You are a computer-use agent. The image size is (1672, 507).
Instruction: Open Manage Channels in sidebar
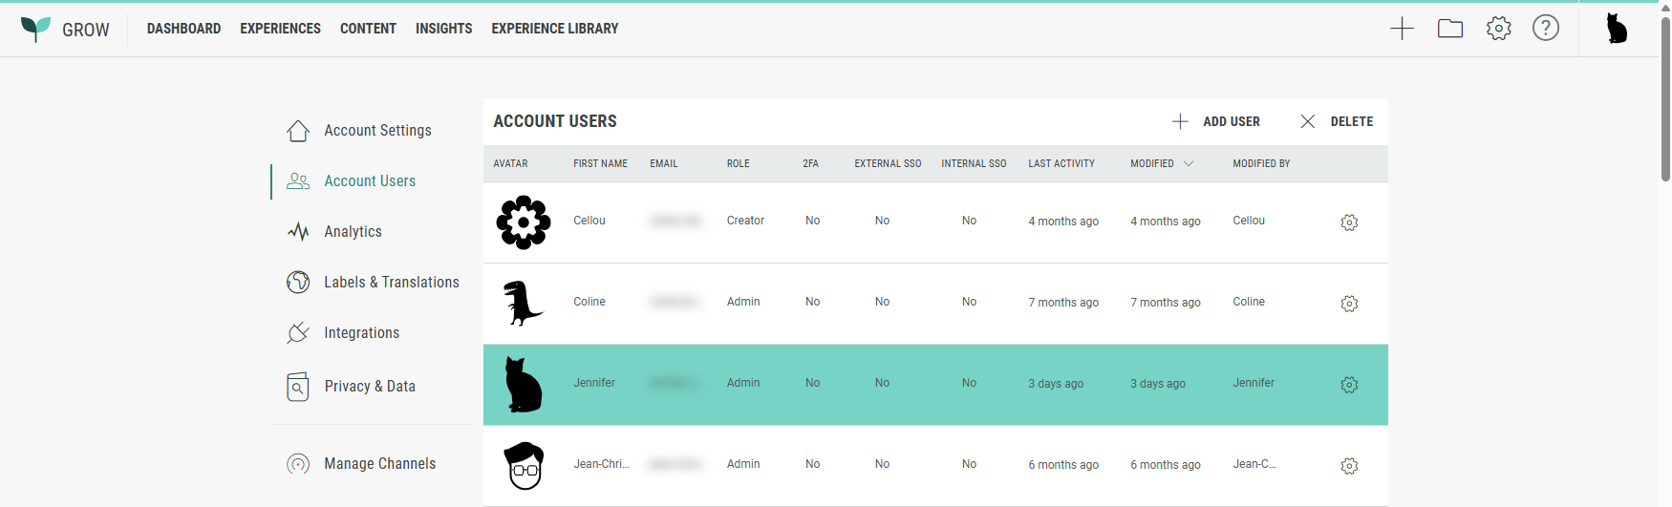coord(379,464)
